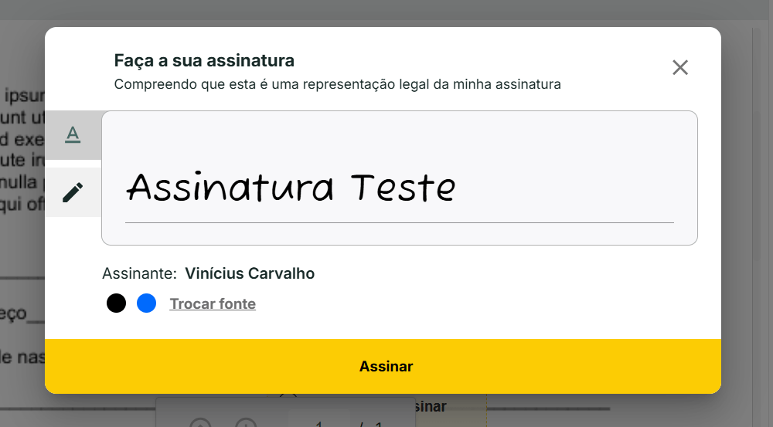Click the word Assinatura in the signature
773x427 pixels.
point(230,188)
